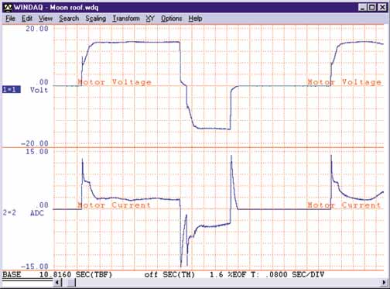Click the 20.00 upper voltage scale value

pyautogui.click(x=37, y=29)
